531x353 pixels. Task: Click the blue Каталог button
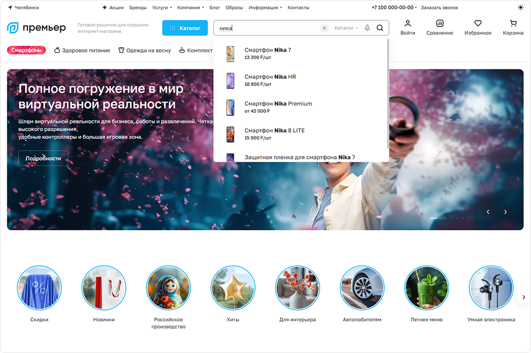pos(185,28)
